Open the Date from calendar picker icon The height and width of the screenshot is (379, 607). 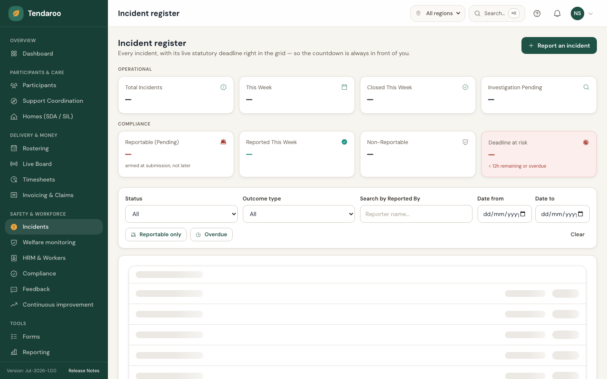pyautogui.click(x=523, y=214)
